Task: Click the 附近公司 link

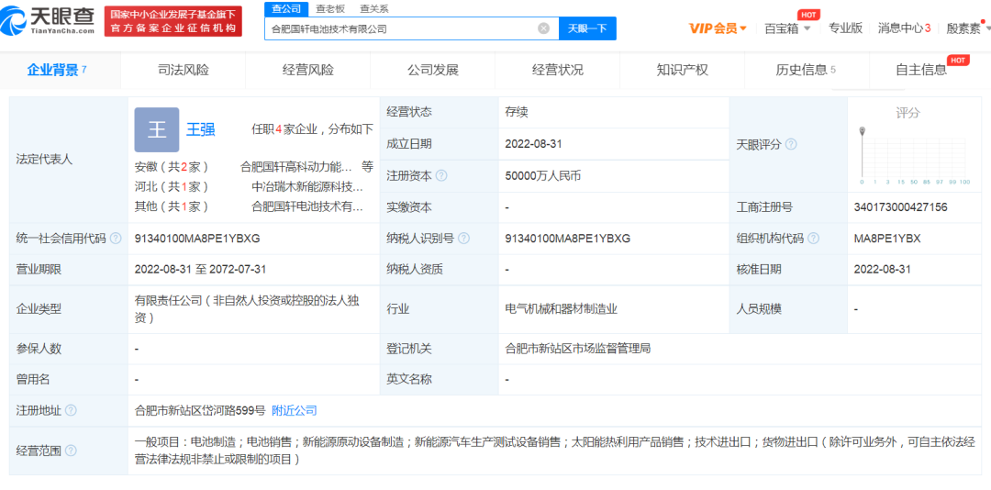Action: [x=295, y=410]
